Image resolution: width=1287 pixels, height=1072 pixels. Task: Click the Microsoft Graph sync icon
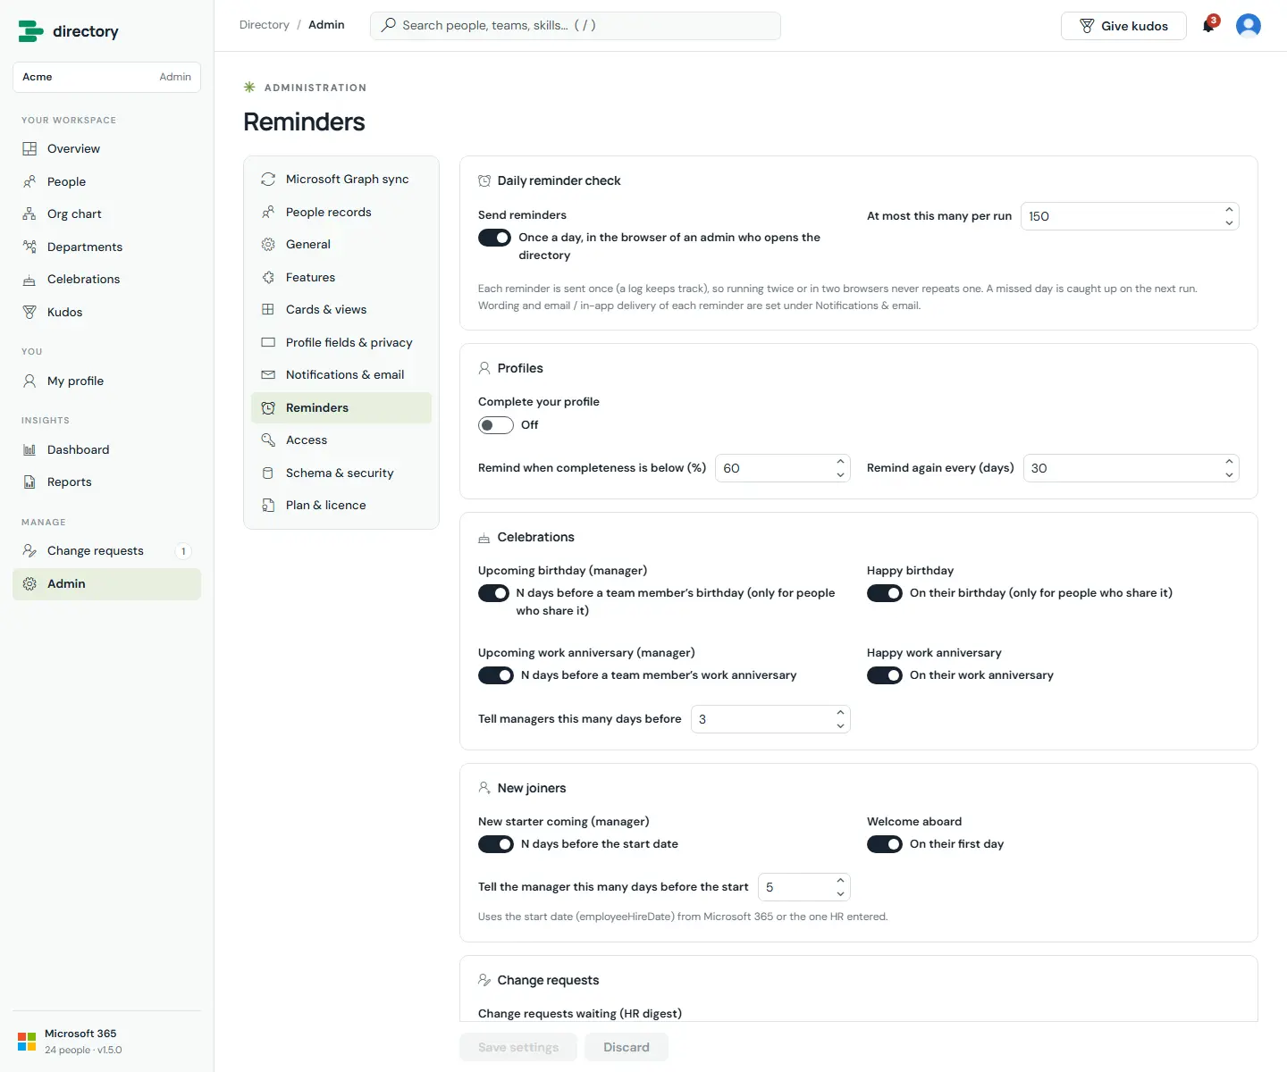268,180
